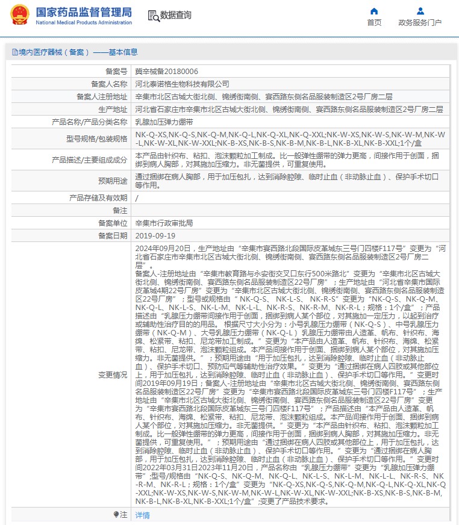Click the 产品名称/产品分类名称 row label
Image resolution: width=459 pixels, height=525 pixels.
coord(90,122)
